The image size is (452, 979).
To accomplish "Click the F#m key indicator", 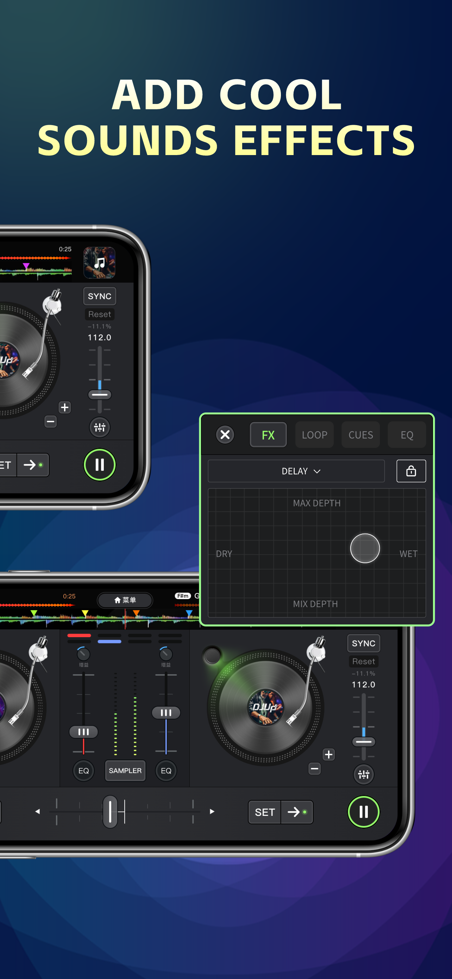I will [x=183, y=596].
